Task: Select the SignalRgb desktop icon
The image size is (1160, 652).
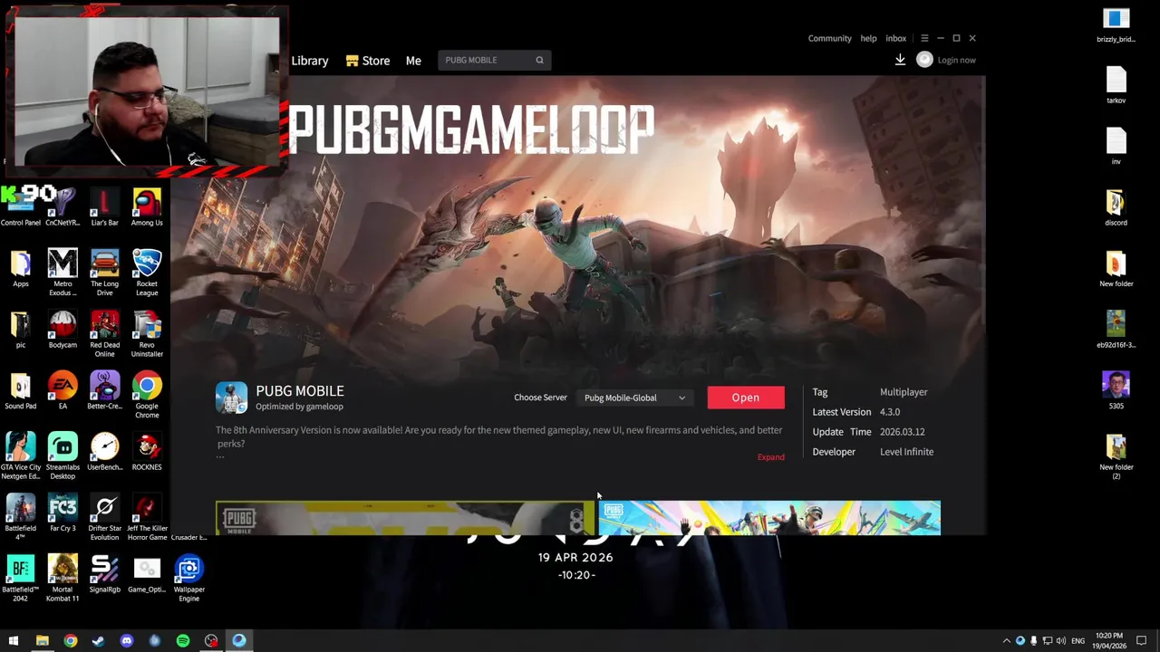Action: pyautogui.click(x=104, y=574)
